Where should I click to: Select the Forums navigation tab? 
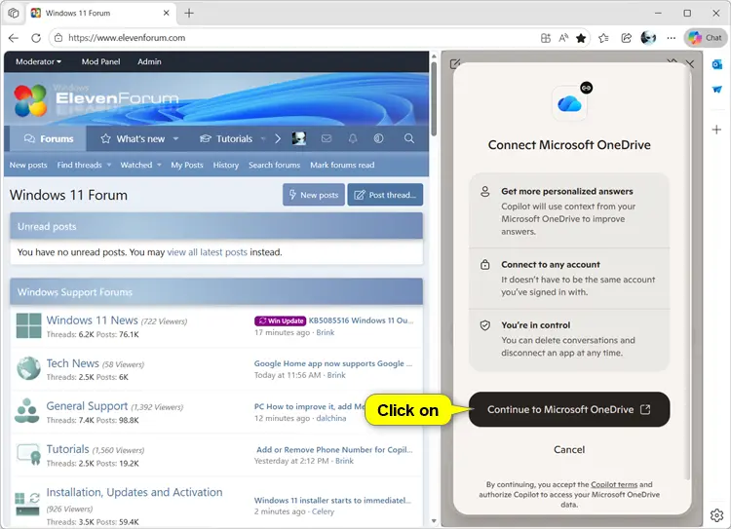point(49,139)
